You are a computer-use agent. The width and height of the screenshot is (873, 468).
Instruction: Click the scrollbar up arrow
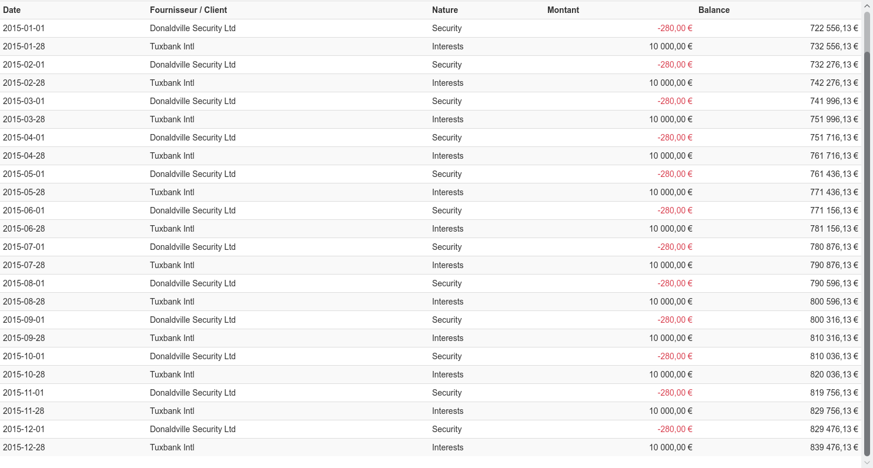pos(867,5)
